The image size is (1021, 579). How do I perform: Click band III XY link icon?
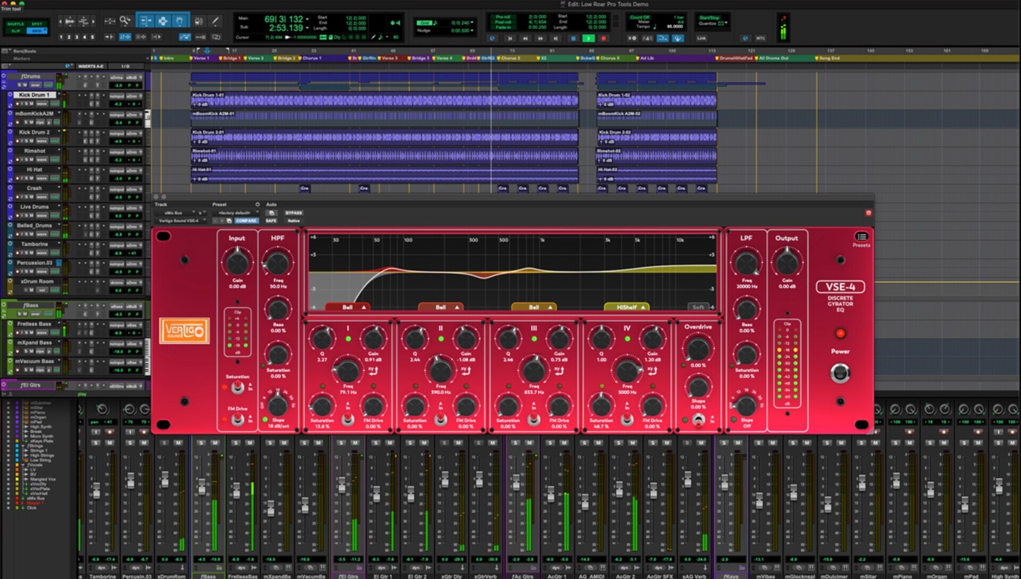click(x=559, y=370)
